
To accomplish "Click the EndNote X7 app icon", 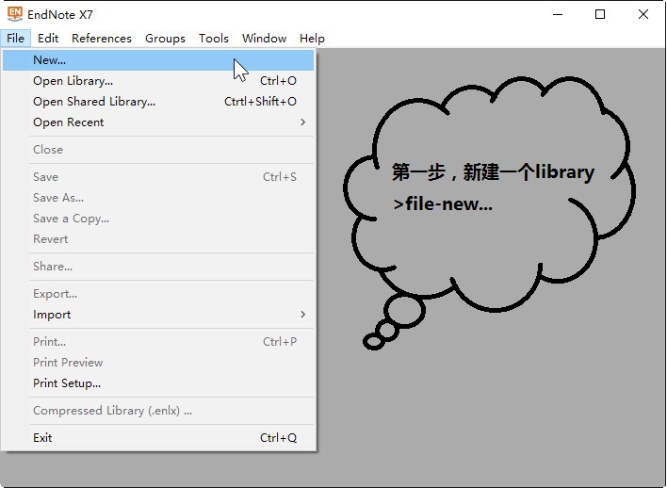I will (15, 14).
